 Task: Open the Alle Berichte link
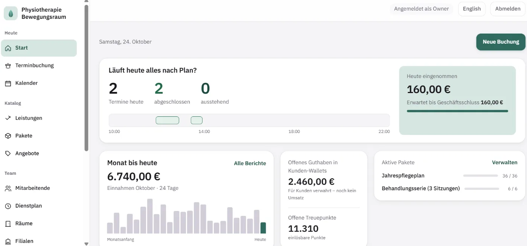[x=250, y=163]
